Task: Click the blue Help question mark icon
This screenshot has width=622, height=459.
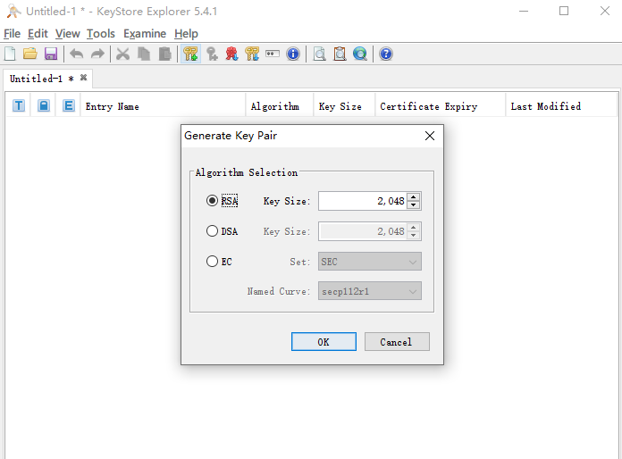Action: [x=386, y=54]
